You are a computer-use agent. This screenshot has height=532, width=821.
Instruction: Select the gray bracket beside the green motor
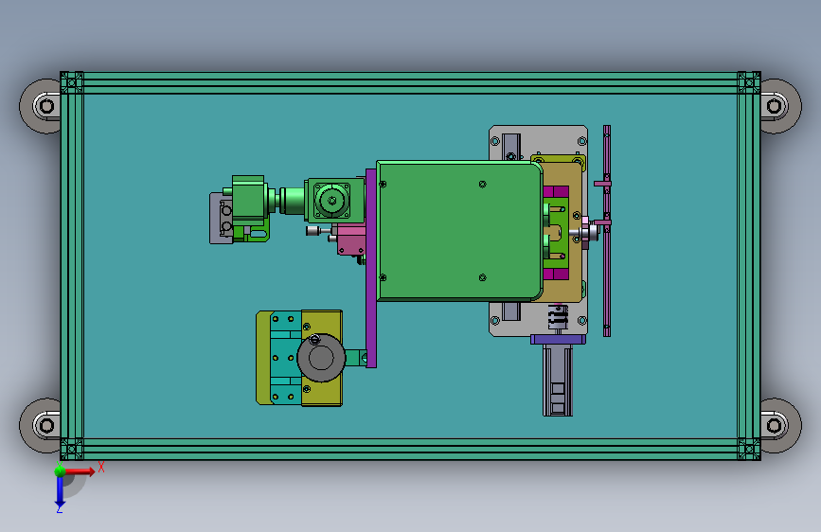pyautogui.click(x=221, y=218)
